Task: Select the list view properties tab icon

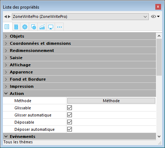Action: 7,27
